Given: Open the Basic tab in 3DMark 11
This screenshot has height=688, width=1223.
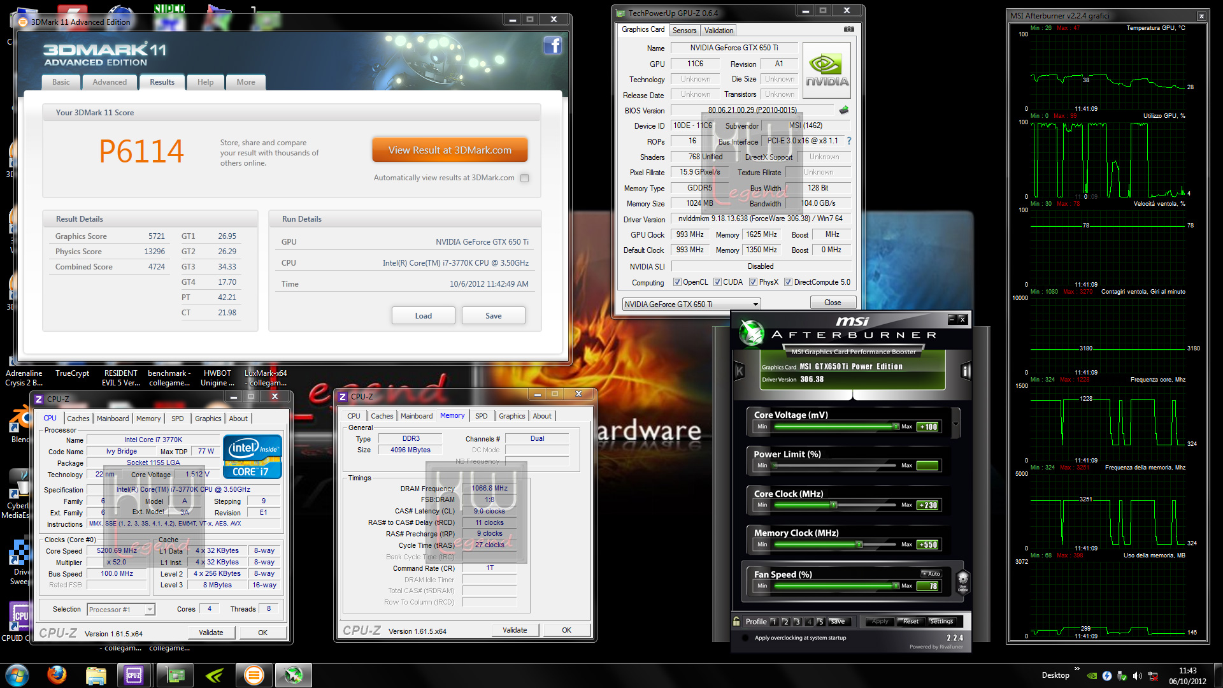Looking at the screenshot, I should (61, 82).
